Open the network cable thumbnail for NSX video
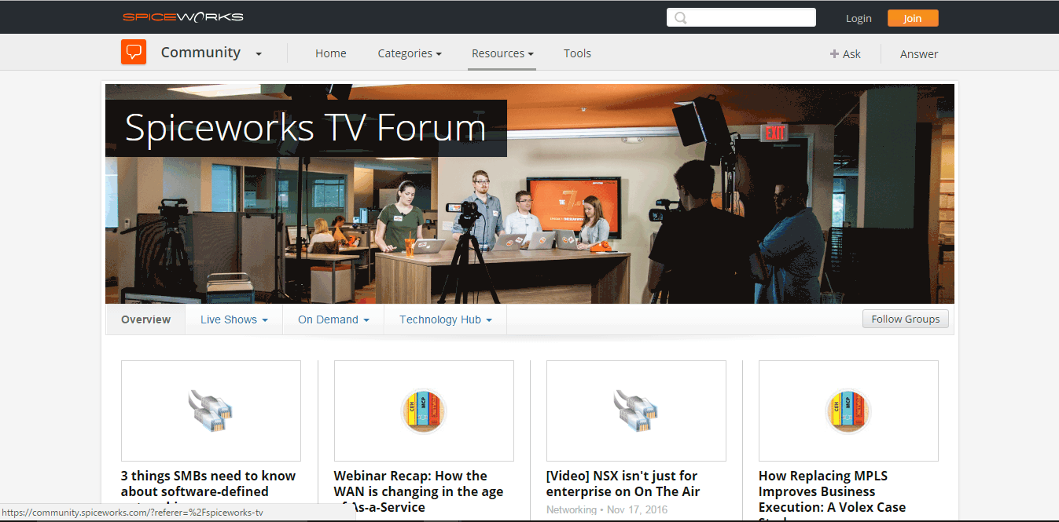 point(636,411)
